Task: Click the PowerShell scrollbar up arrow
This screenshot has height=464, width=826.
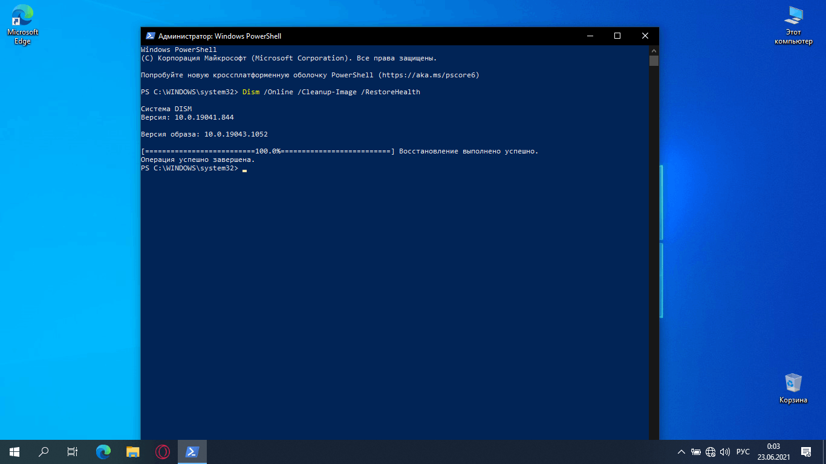Action: (654, 50)
